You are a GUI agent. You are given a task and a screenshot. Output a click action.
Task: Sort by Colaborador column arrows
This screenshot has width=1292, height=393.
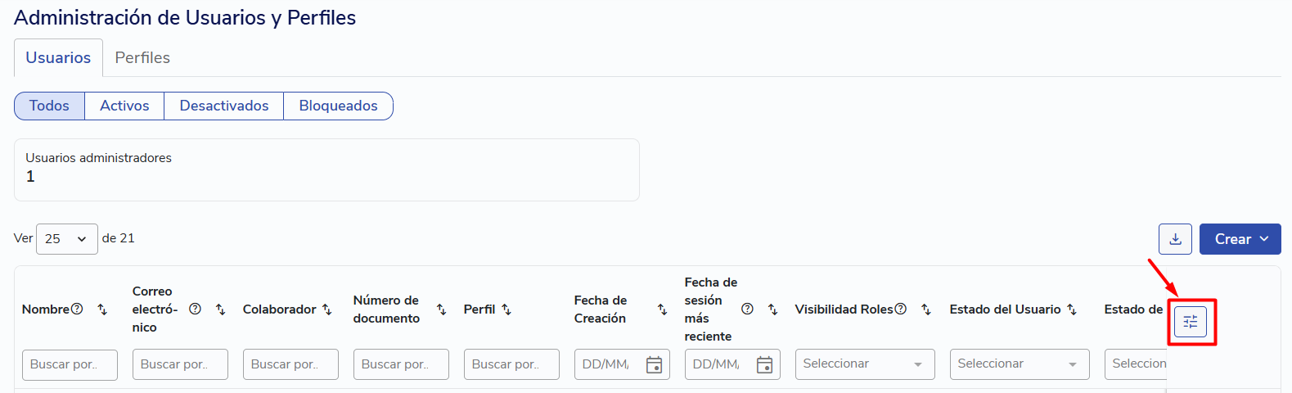326,309
